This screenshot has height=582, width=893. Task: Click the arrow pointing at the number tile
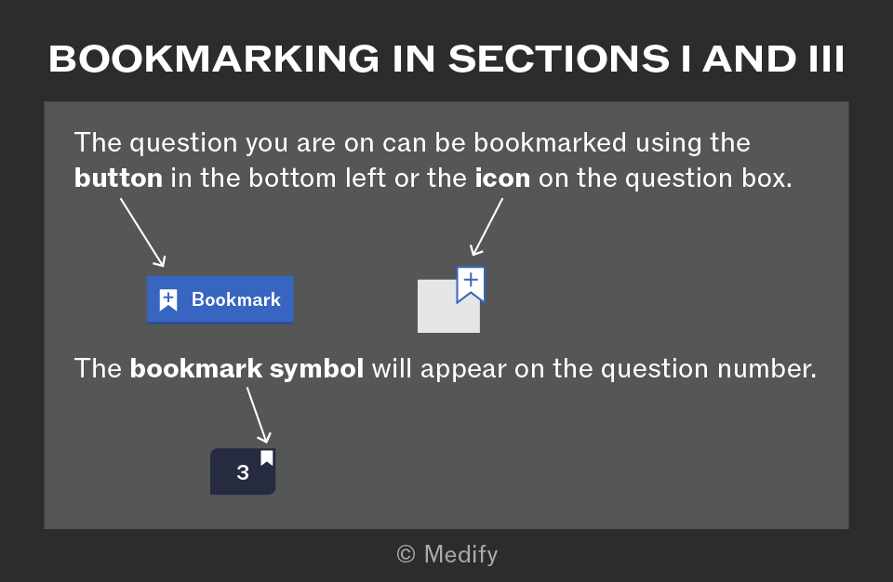point(259,416)
